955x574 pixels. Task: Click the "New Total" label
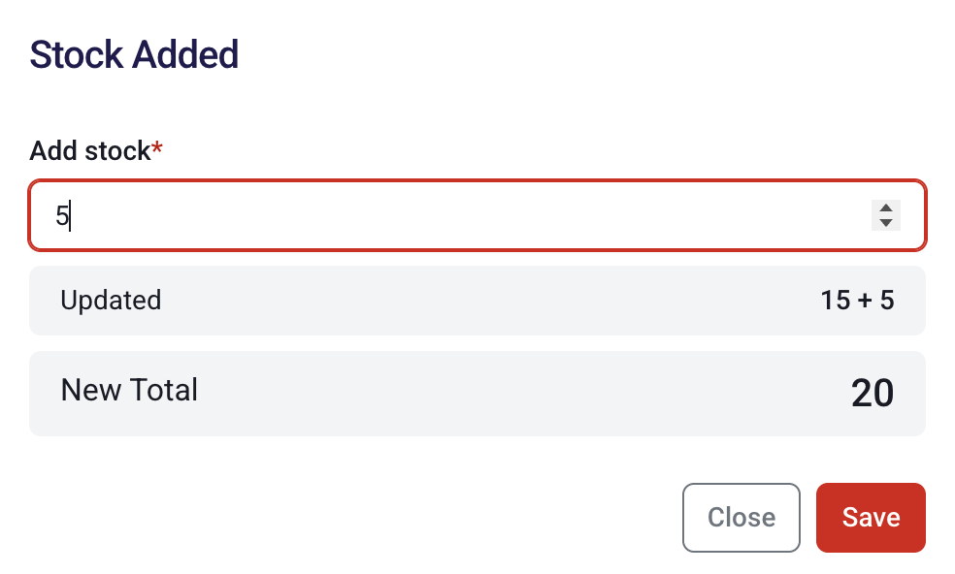click(x=129, y=390)
